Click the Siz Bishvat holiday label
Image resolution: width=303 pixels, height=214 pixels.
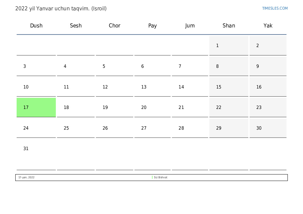(x=161, y=177)
